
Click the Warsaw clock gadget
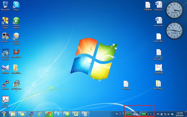coord(174,31)
